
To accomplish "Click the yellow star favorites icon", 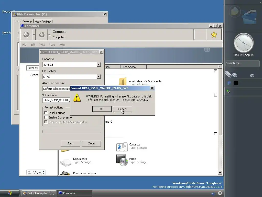I will pos(214,35).
